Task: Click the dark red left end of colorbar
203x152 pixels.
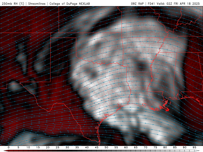Action: [6, 151]
